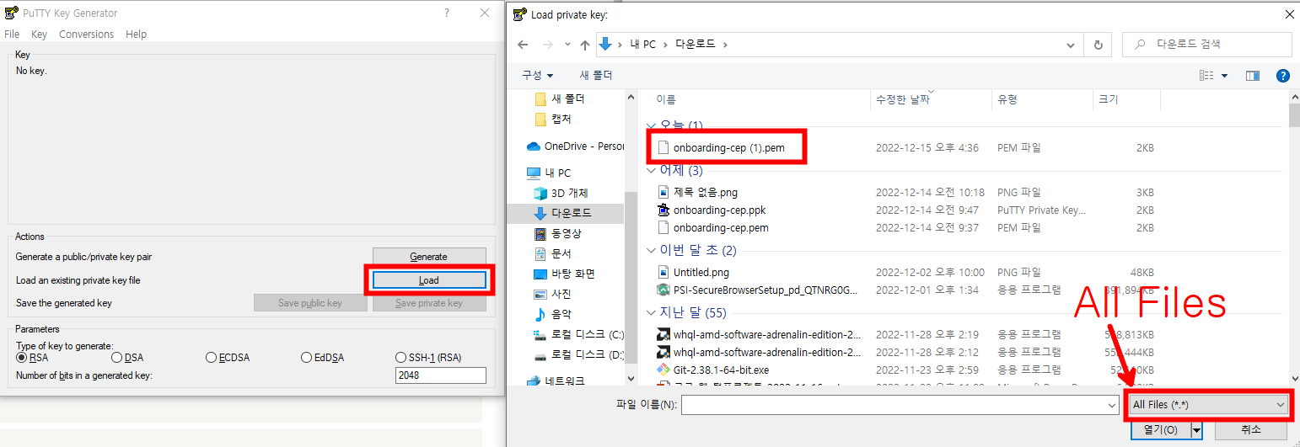Open the Conversions menu
Image resolution: width=1300 pixels, height=447 pixels.
tap(86, 35)
